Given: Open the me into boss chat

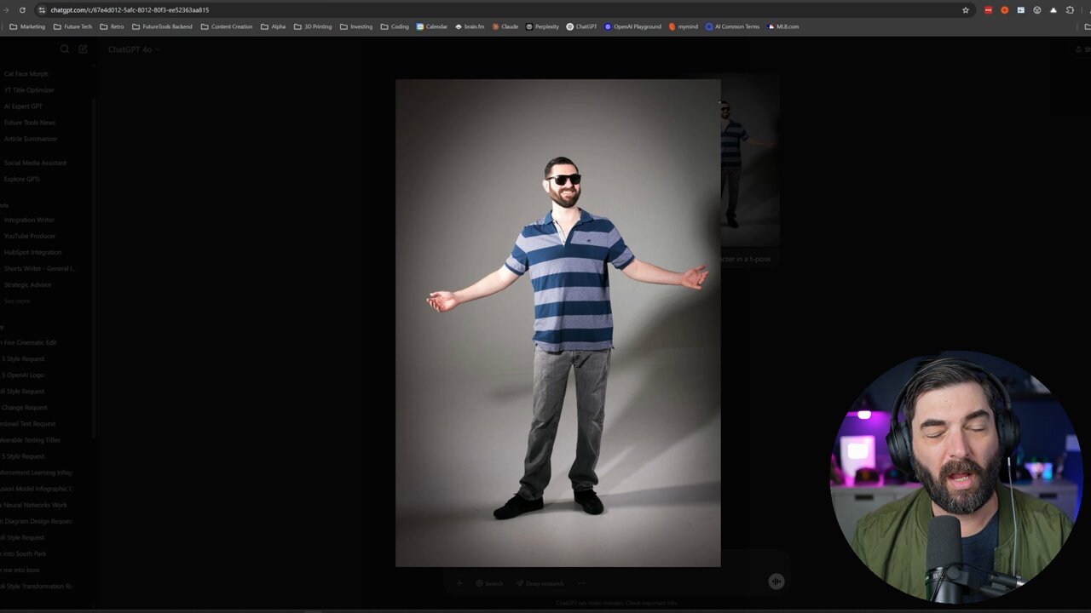Looking at the screenshot, I should [x=20, y=570].
